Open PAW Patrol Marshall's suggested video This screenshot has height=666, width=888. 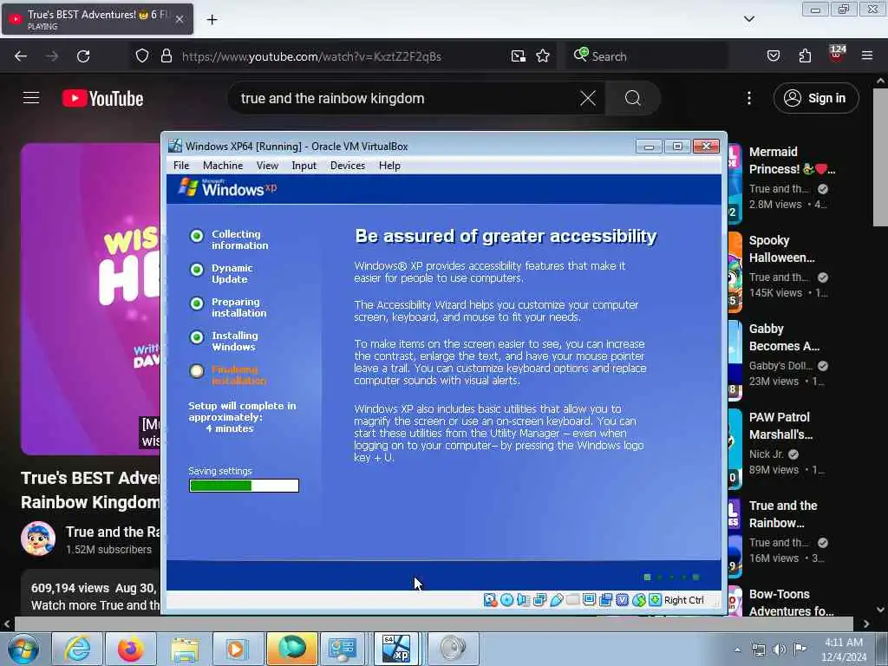tap(781, 425)
